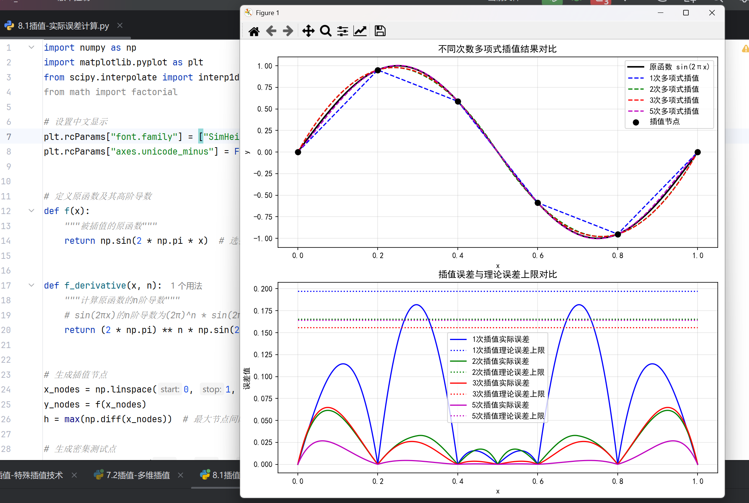Select the Pan axes tool
Screen dimensions: 749x503
coord(308,31)
